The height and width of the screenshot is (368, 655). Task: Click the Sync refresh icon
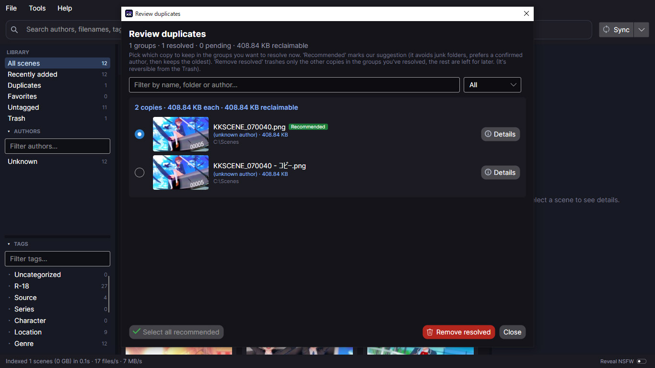point(607,30)
